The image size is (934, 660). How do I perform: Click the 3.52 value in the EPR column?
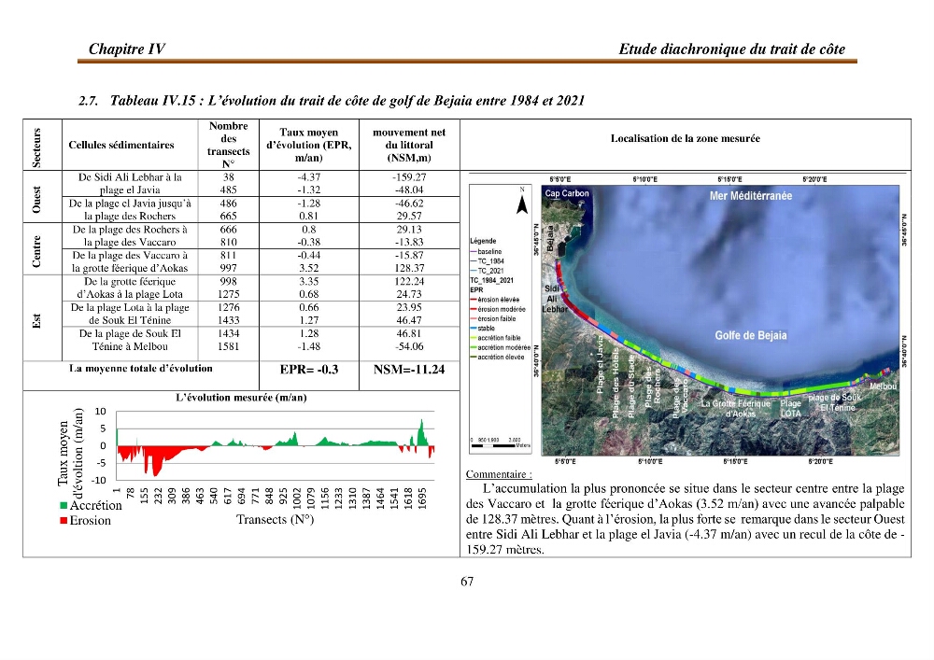point(309,268)
